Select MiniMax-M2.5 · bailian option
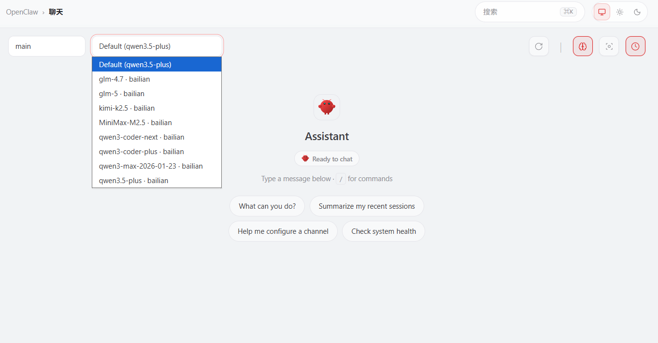This screenshot has width=658, height=343. coord(157,122)
